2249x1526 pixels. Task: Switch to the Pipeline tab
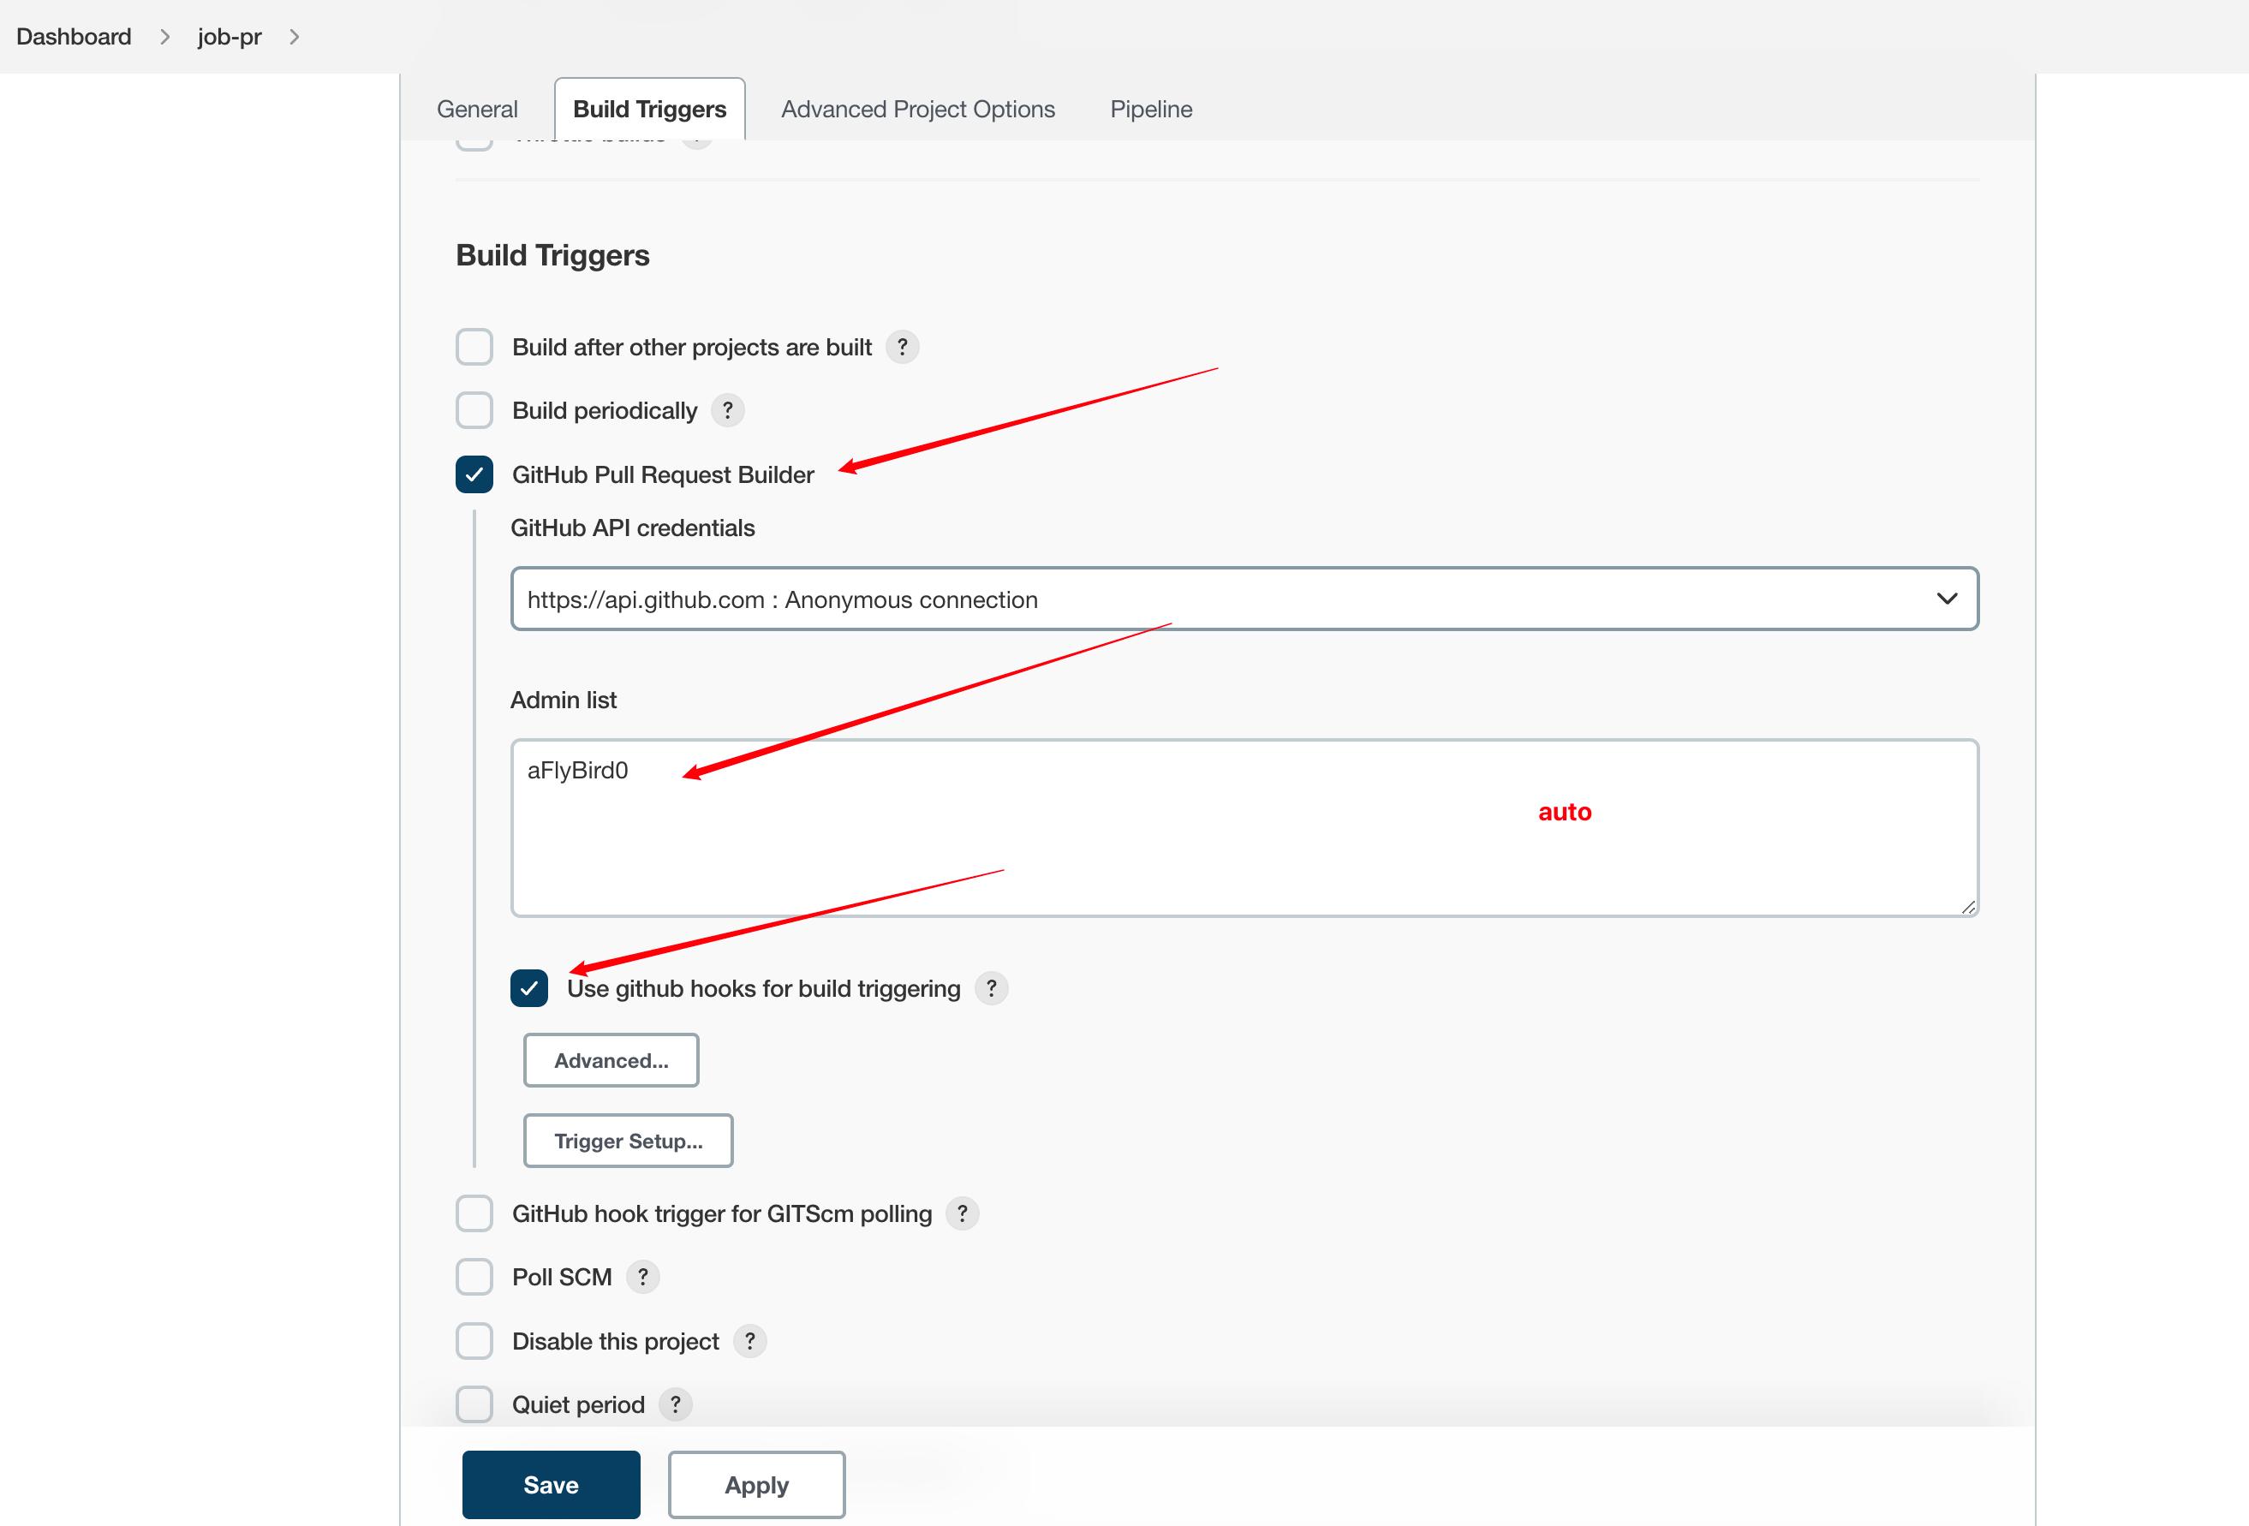tap(1151, 110)
